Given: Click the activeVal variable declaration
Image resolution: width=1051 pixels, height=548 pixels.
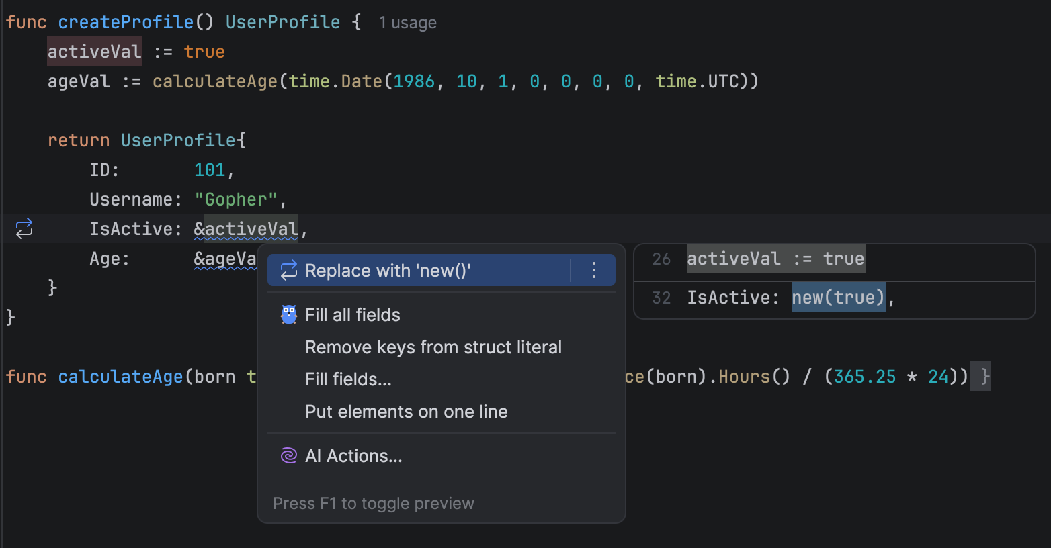Looking at the screenshot, I should pyautogui.click(x=94, y=52).
